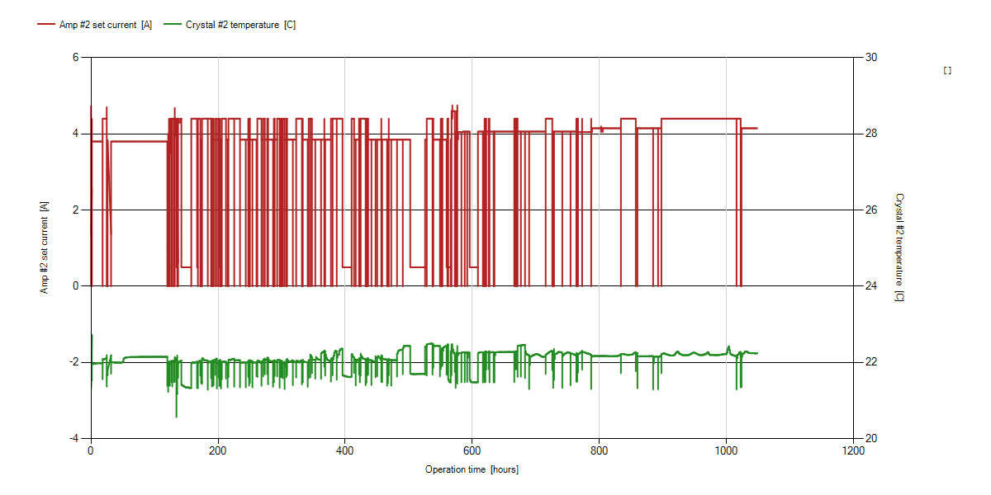Click the red Amp #2 legend line marker
This screenshot has width=991, height=495.
pos(45,25)
